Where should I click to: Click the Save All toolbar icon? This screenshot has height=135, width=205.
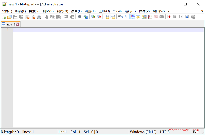click(21, 17)
